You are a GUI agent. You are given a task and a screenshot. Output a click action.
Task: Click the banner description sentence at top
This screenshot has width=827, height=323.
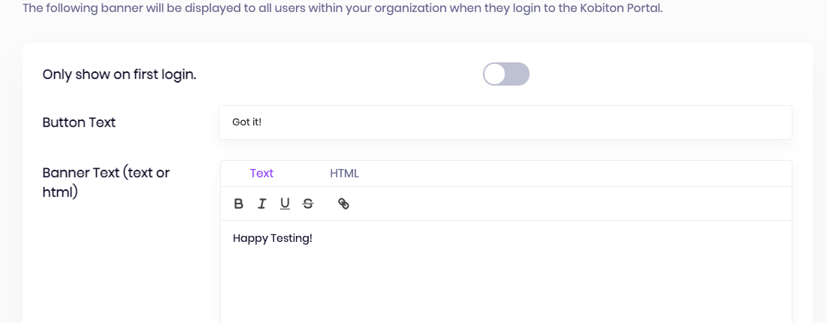tap(343, 8)
